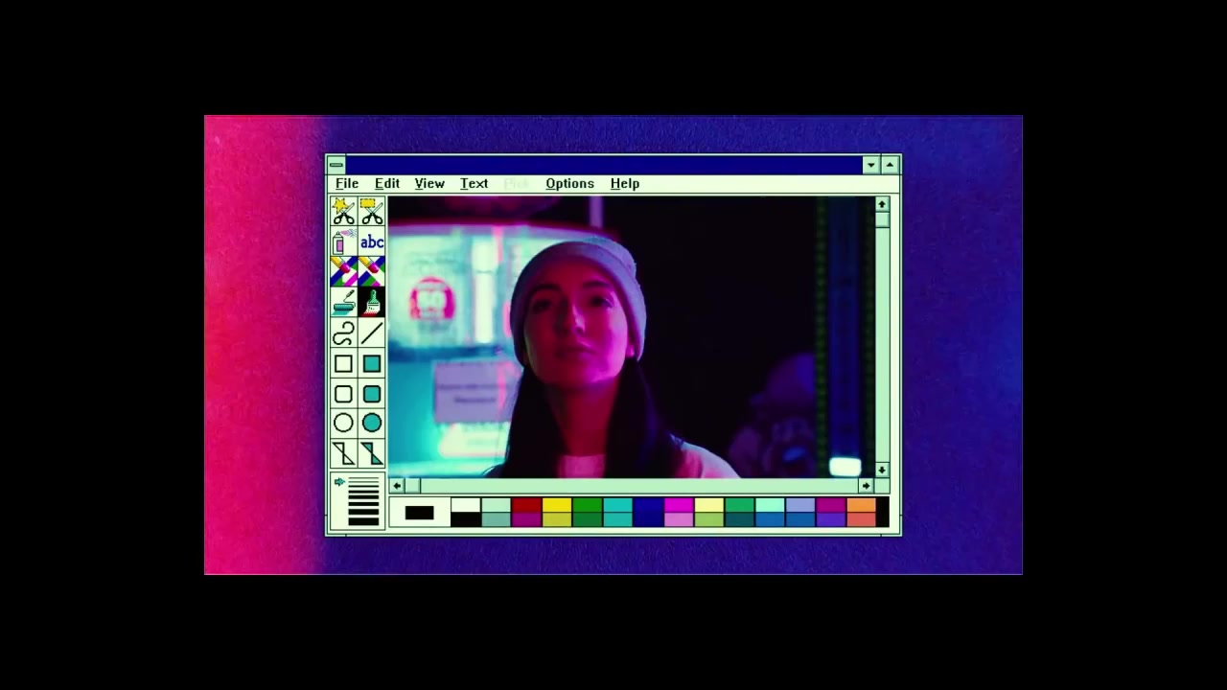
Task: Choose the straight Line tool
Action: (372, 333)
